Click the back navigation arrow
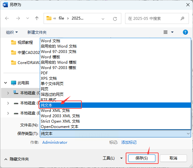The image size is (193, 168). 7,18
